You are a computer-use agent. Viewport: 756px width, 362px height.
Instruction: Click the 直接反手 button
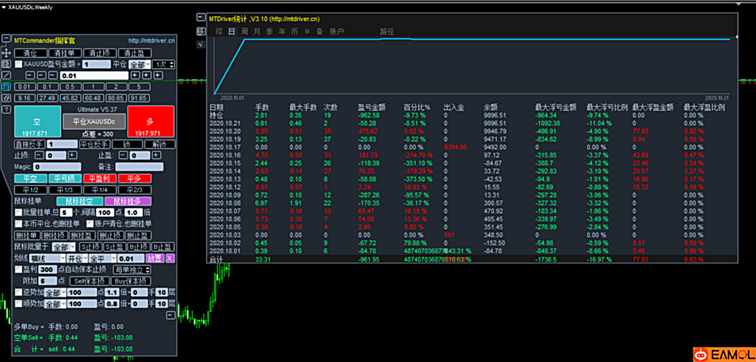30,144
